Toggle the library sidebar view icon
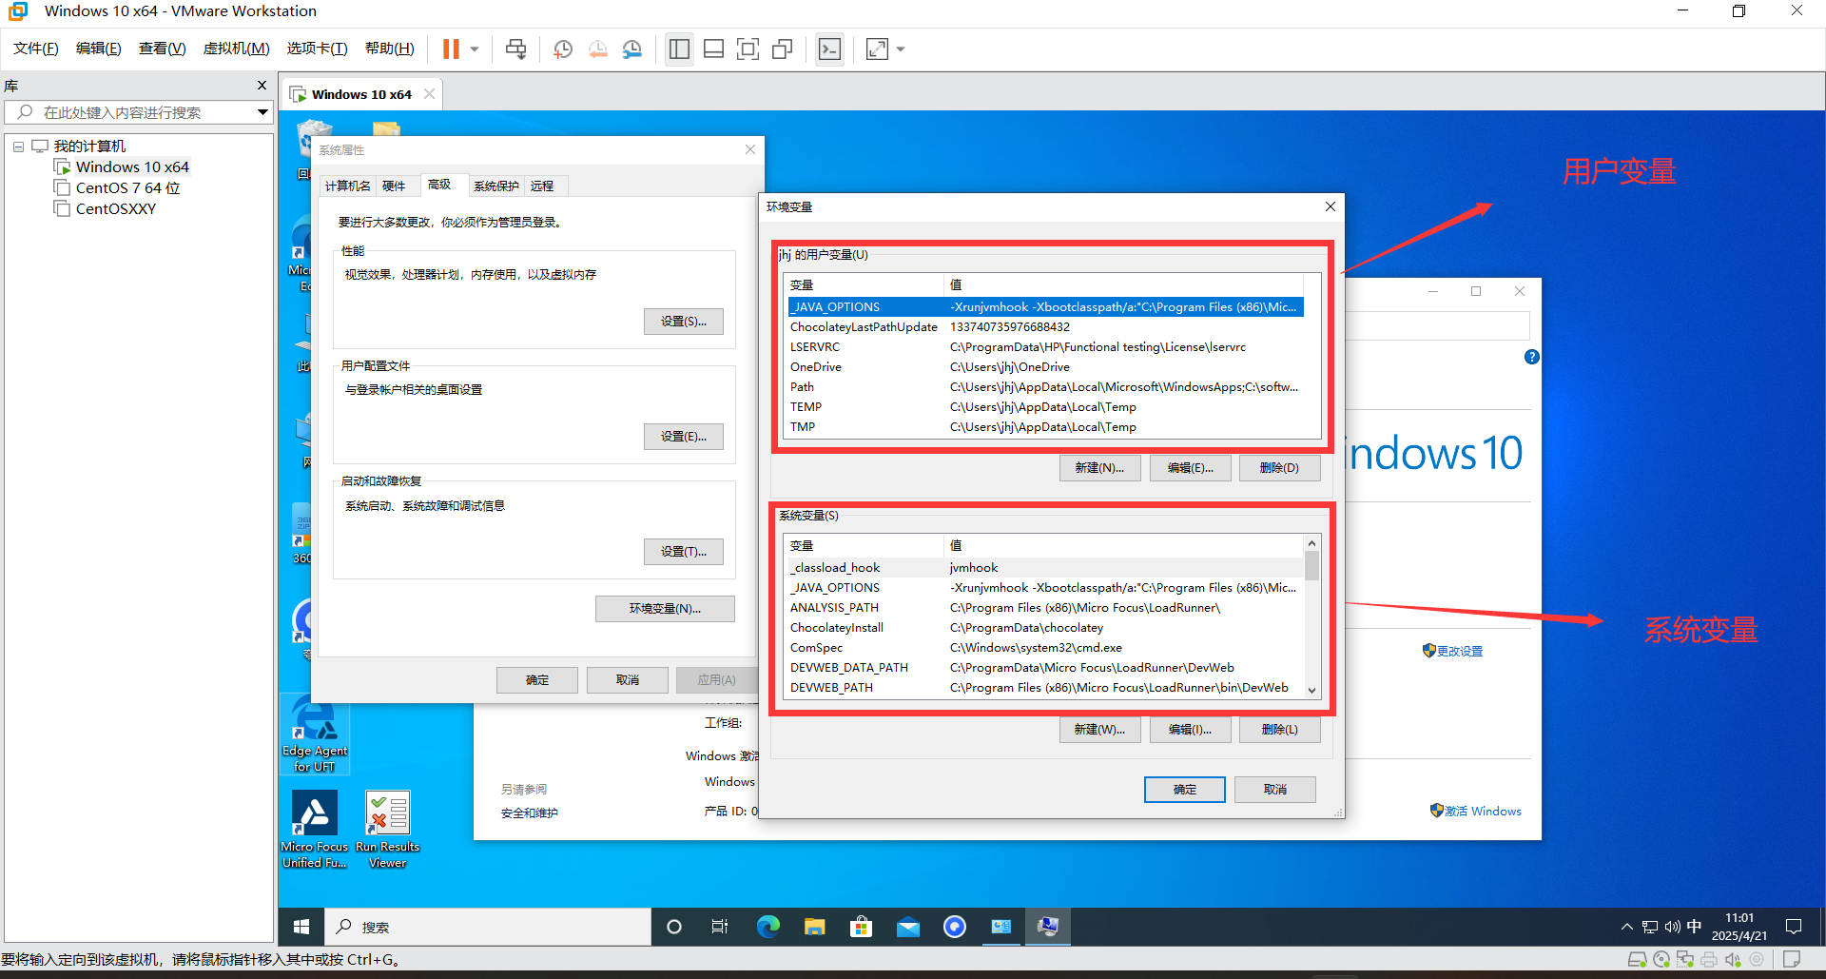 click(x=679, y=49)
